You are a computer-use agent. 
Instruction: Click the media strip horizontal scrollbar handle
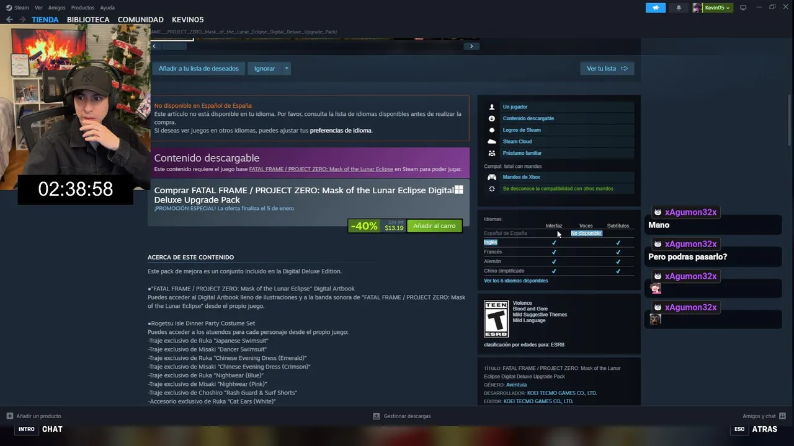pos(174,46)
